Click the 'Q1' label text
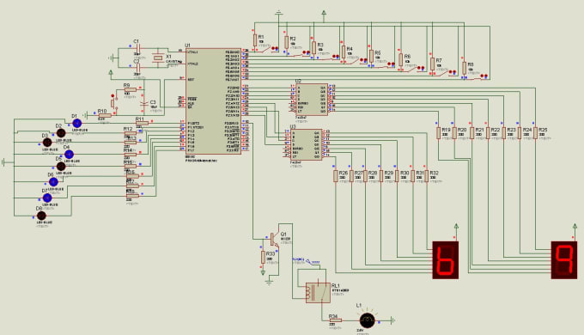This screenshot has height=335, width=584. [283, 234]
